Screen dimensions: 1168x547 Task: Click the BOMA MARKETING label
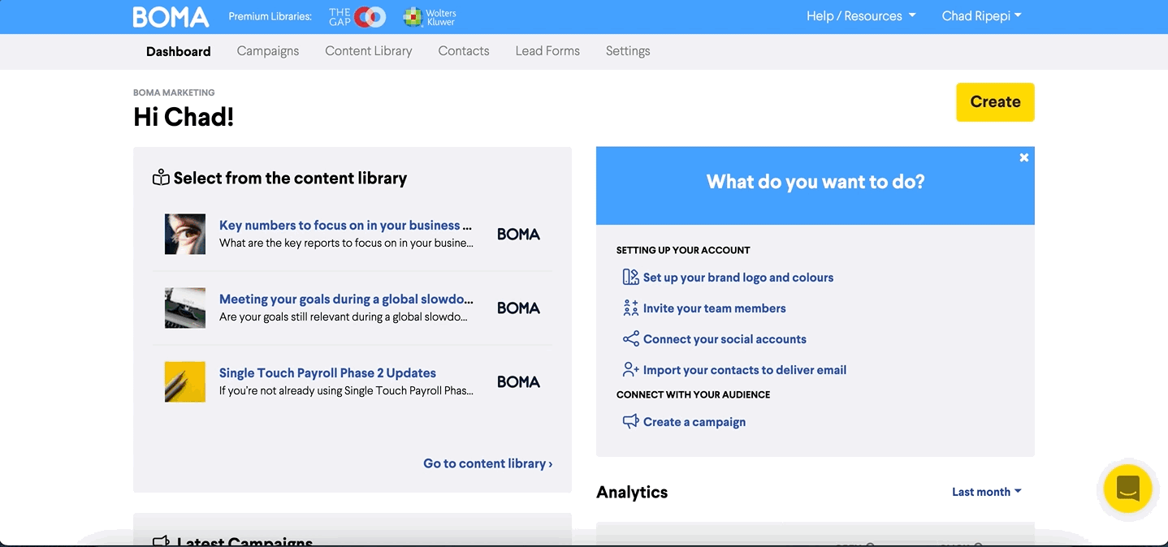tap(174, 93)
